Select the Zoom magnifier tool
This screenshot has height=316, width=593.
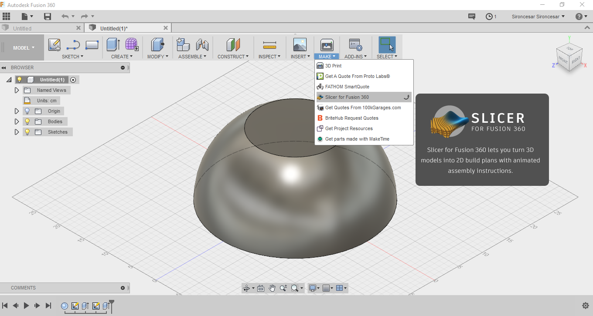(x=283, y=288)
